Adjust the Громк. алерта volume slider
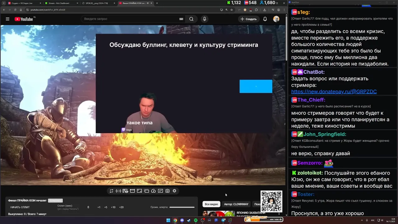398x224 pixels. click(182, 207)
